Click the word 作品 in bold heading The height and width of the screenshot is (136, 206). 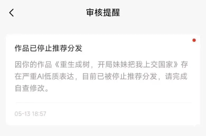point(22,48)
